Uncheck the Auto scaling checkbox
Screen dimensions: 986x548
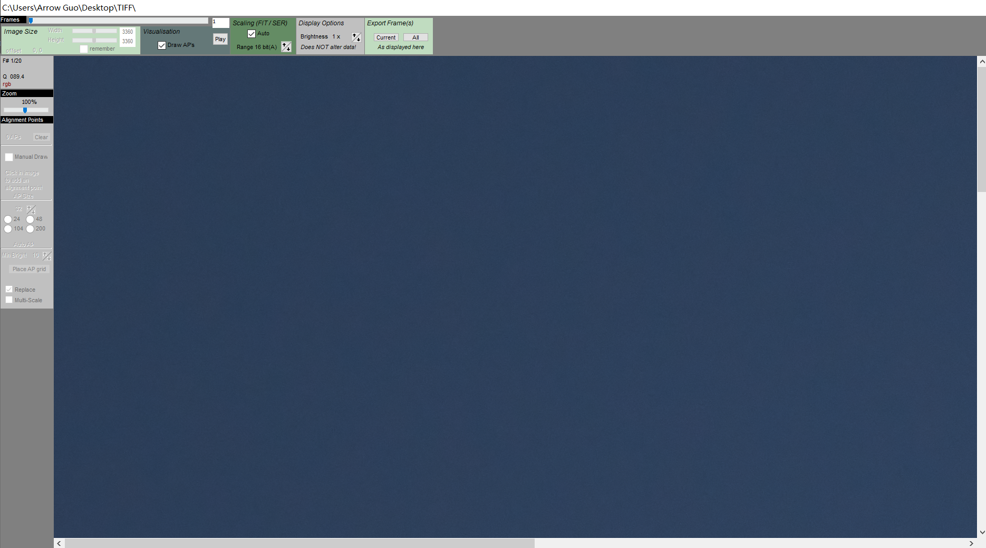click(x=252, y=34)
